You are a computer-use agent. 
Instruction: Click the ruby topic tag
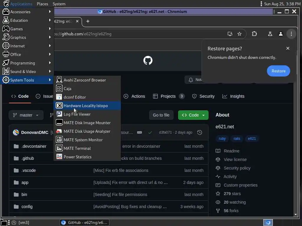tap(222, 139)
